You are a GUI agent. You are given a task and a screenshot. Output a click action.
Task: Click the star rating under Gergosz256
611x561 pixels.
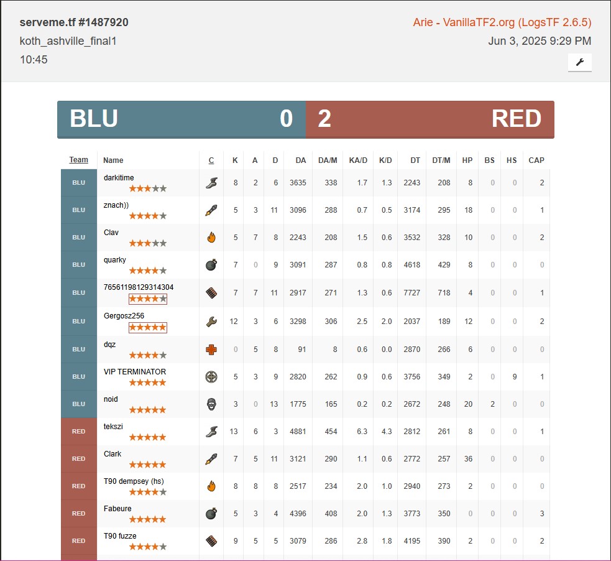pos(148,327)
